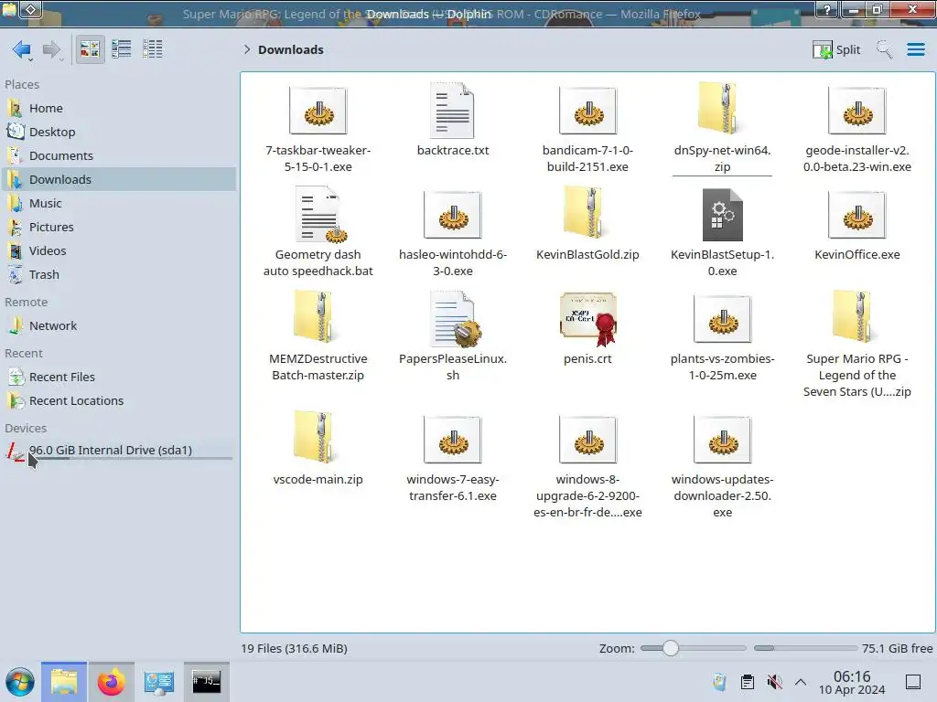Go back with the blue back arrow

click(x=22, y=49)
